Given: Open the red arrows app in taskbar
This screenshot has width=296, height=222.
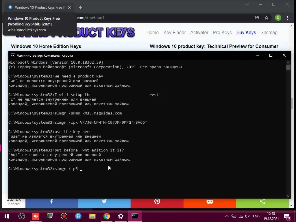Looking at the screenshot, I should (36, 216).
